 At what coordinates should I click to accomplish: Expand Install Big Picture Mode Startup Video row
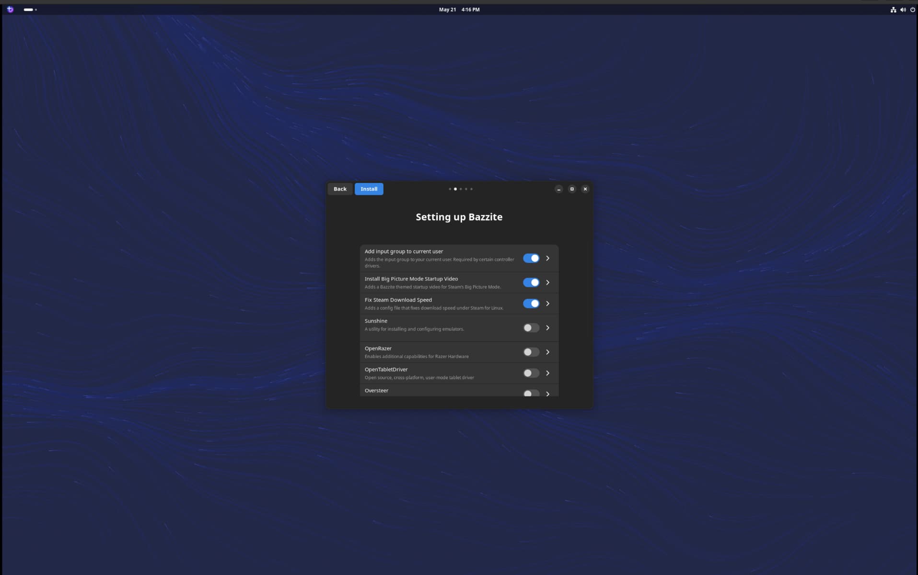click(x=547, y=282)
